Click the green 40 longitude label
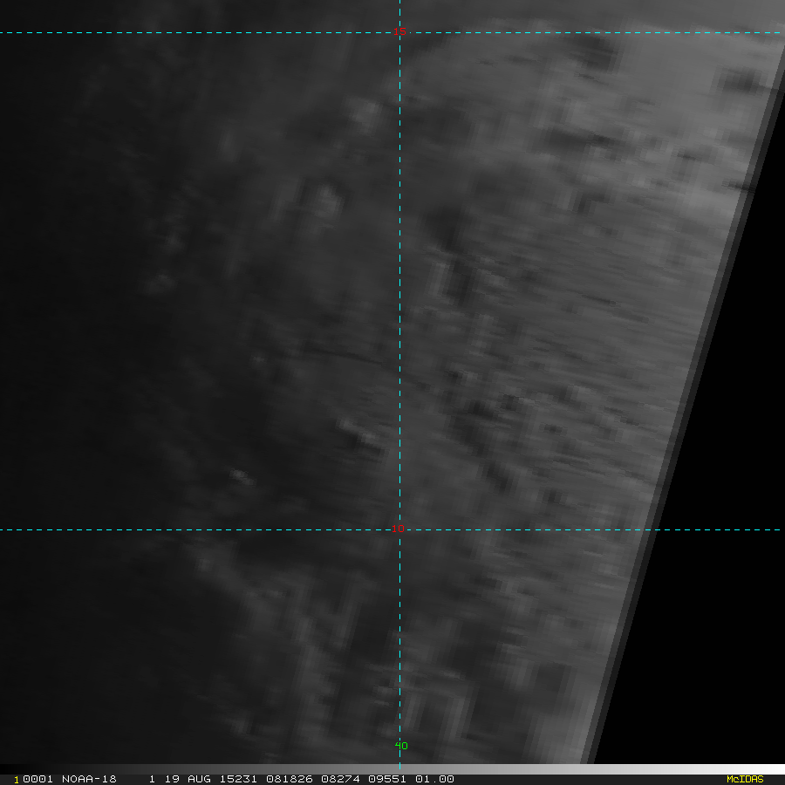Image resolution: width=785 pixels, height=785 pixels. tap(400, 746)
